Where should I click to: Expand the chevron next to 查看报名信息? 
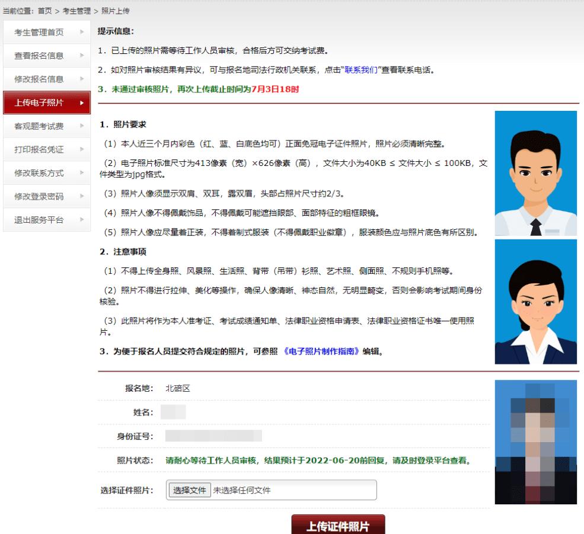point(82,56)
